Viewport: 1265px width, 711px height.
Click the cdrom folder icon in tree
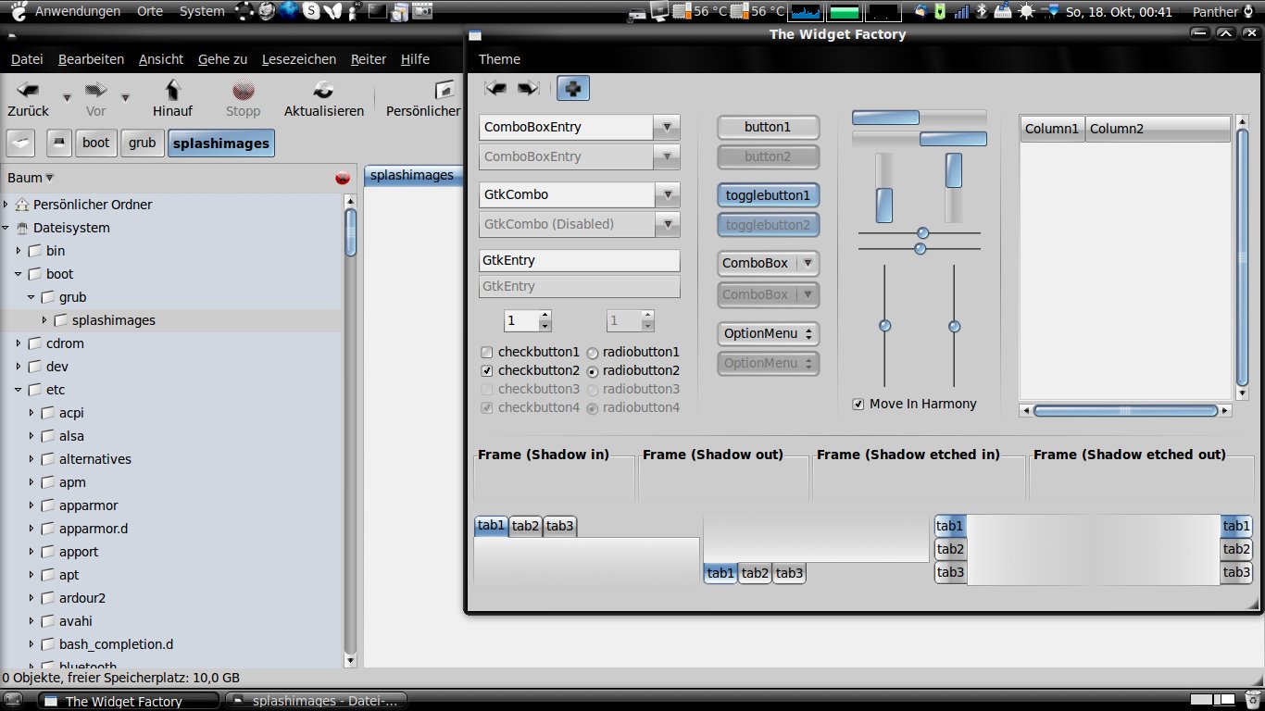[35, 343]
